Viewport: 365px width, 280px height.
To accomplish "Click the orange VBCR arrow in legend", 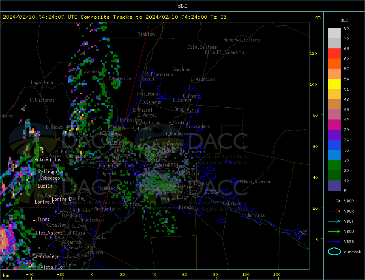I will pyautogui.click(x=334, y=211).
